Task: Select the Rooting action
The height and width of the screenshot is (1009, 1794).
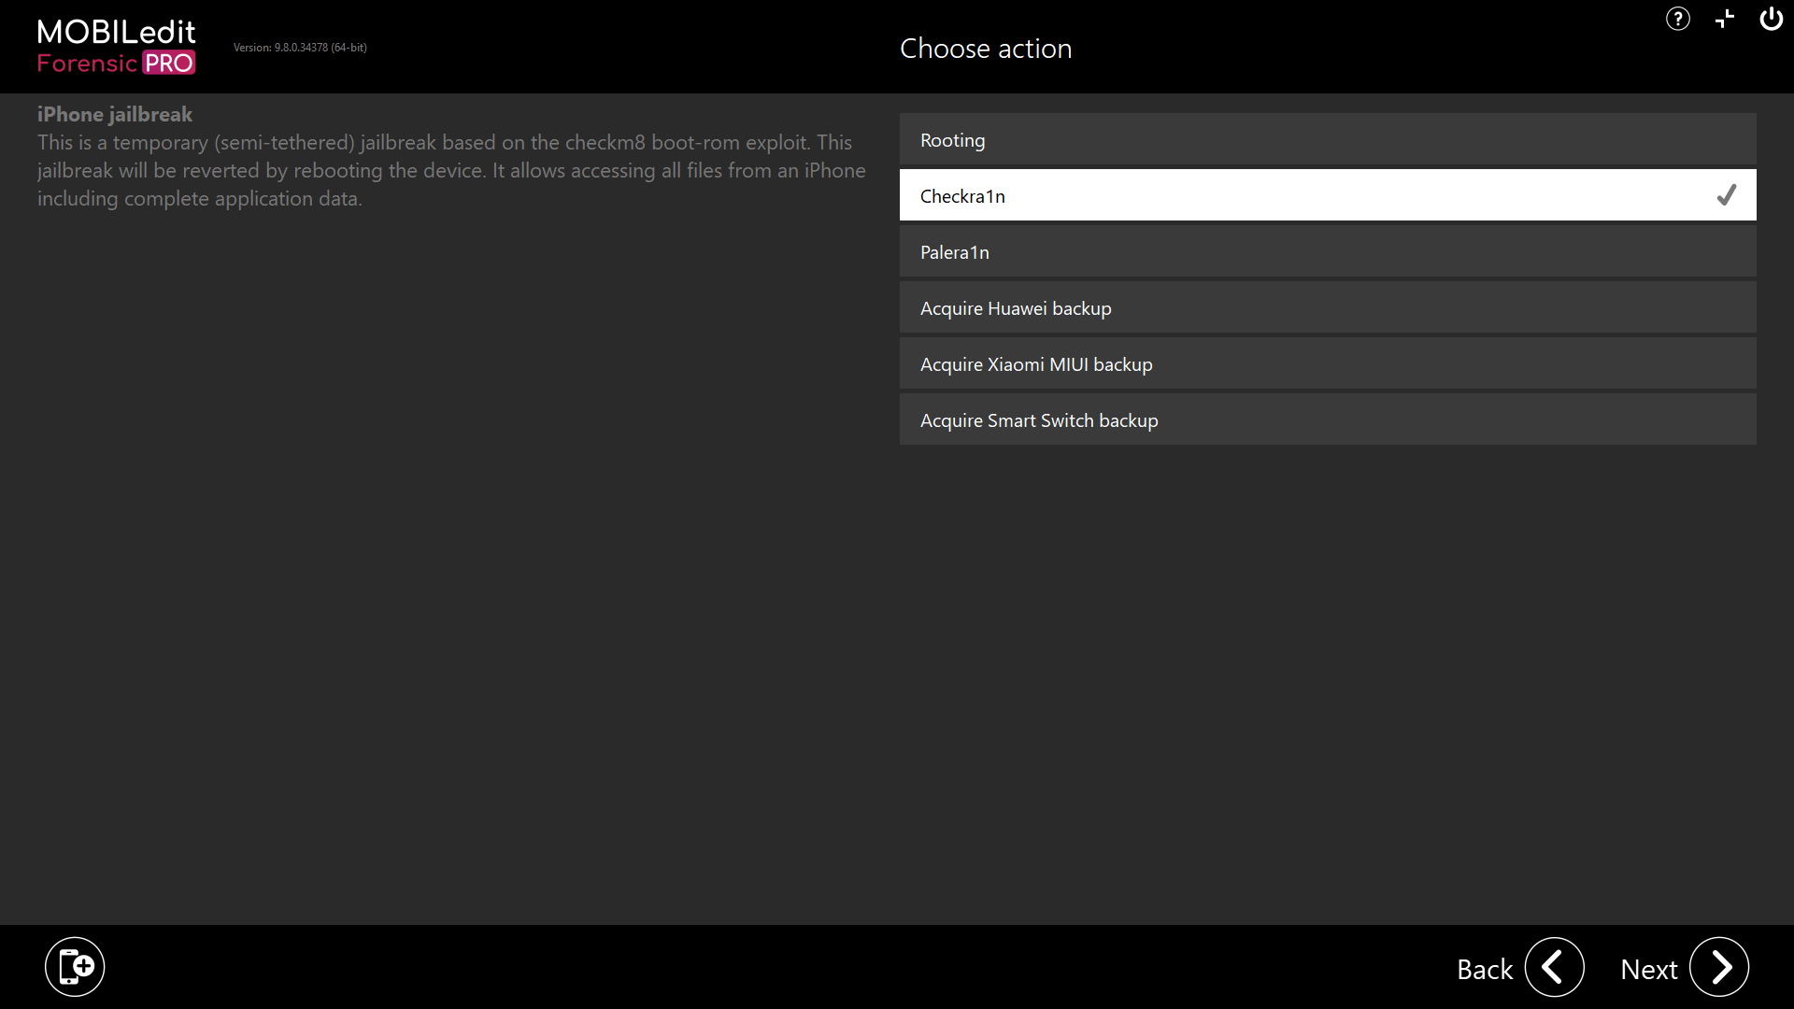Action: click(1328, 139)
